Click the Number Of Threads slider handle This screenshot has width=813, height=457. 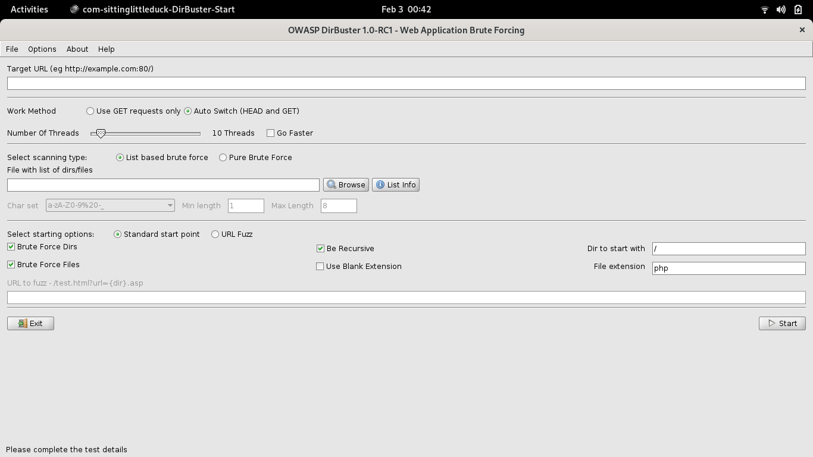coord(101,133)
